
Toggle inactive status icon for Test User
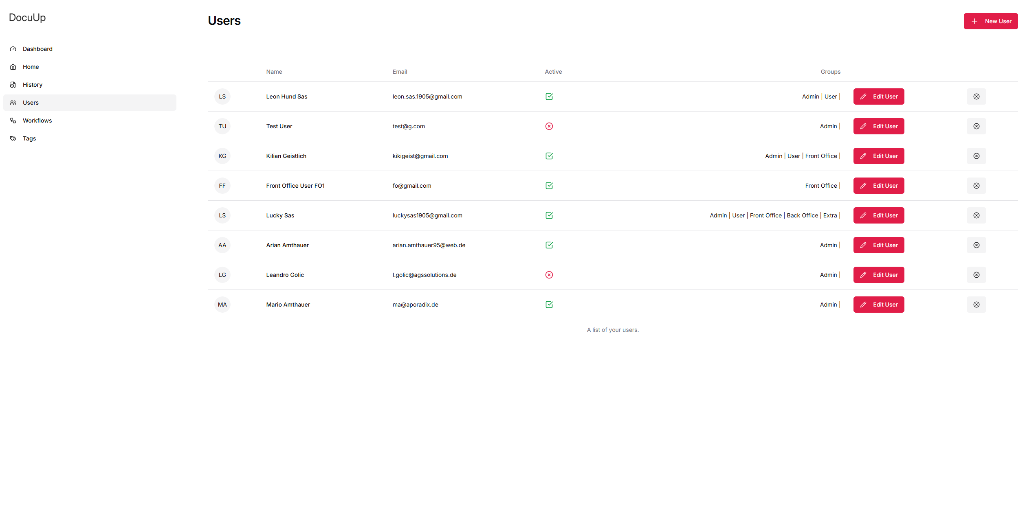(x=549, y=126)
